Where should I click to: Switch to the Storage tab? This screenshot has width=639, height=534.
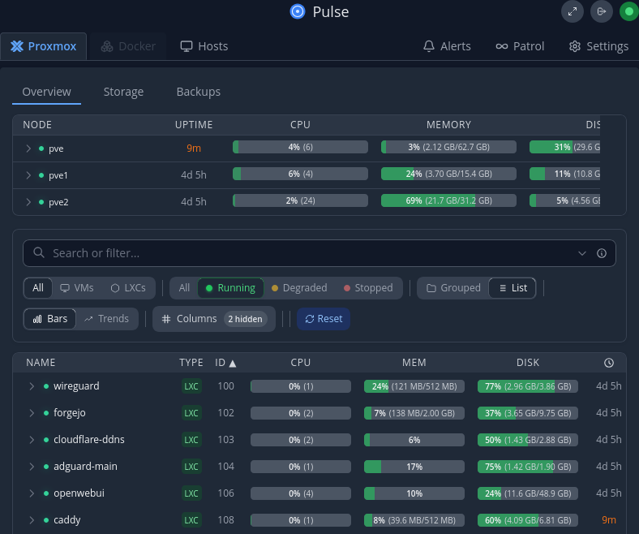click(123, 92)
